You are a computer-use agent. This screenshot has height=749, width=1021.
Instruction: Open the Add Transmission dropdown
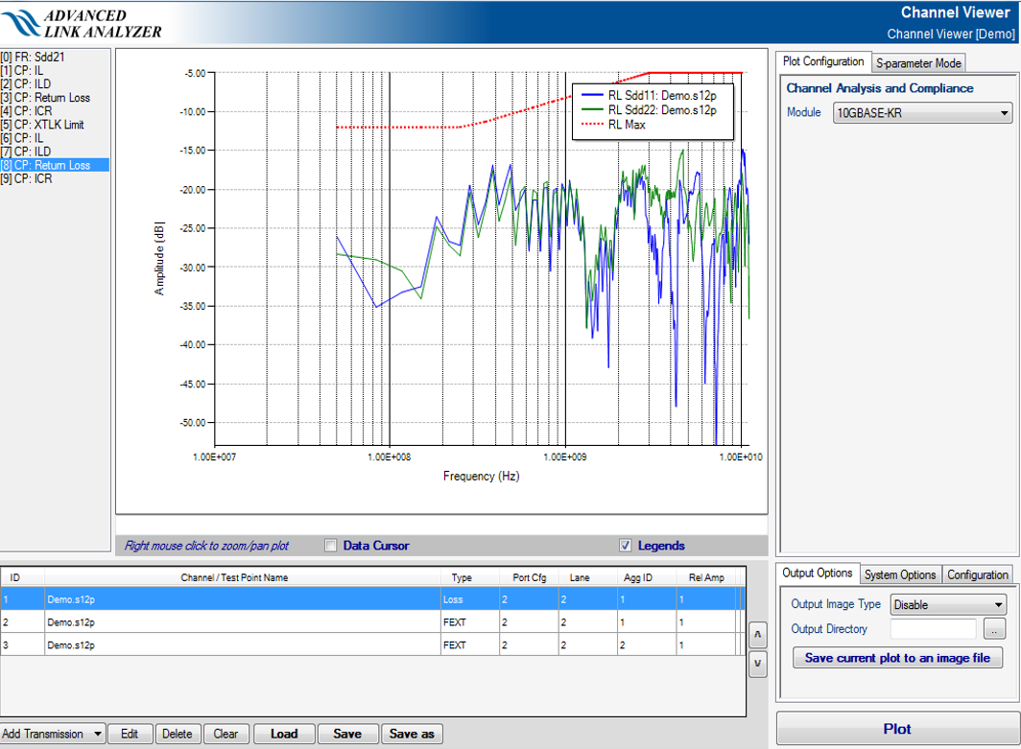click(53, 734)
